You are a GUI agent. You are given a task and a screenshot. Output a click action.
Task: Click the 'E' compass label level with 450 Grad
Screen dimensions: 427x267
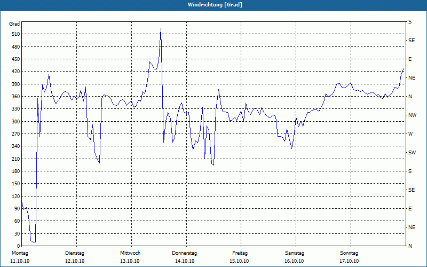410,59
